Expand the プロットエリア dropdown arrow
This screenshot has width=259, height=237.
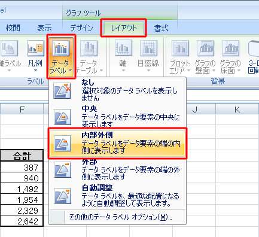coord(188,71)
